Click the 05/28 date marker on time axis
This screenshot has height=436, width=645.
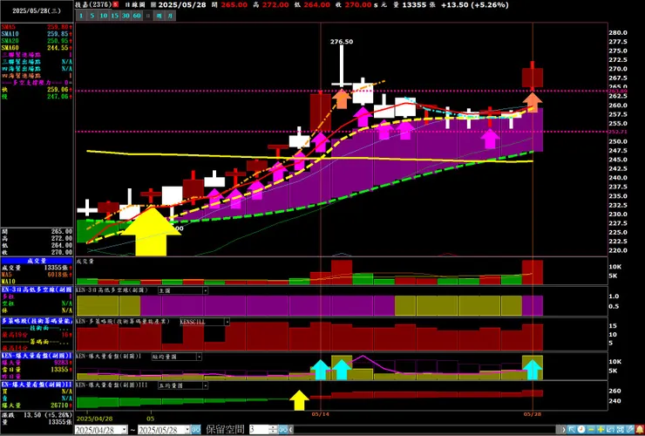[533, 414]
